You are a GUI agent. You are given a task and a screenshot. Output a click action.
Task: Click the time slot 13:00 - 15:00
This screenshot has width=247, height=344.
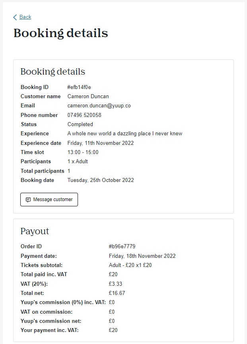tap(83, 152)
